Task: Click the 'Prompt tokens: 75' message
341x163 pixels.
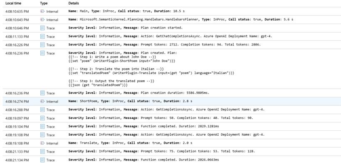Action: tap(162, 151)
